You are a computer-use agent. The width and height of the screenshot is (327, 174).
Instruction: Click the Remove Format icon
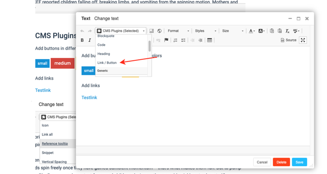pyautogui.click(x=287, y=31)
